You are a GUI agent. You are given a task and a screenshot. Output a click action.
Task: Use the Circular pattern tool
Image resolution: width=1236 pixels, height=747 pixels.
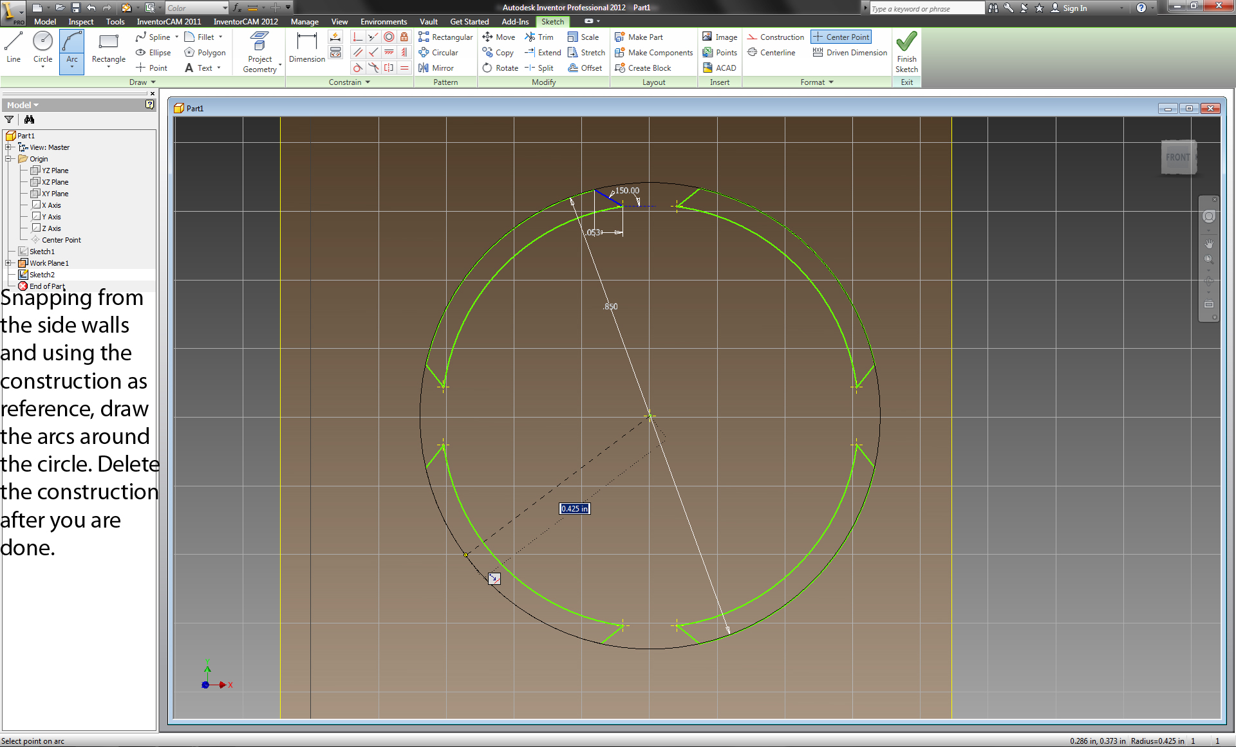tap(438, 53)
